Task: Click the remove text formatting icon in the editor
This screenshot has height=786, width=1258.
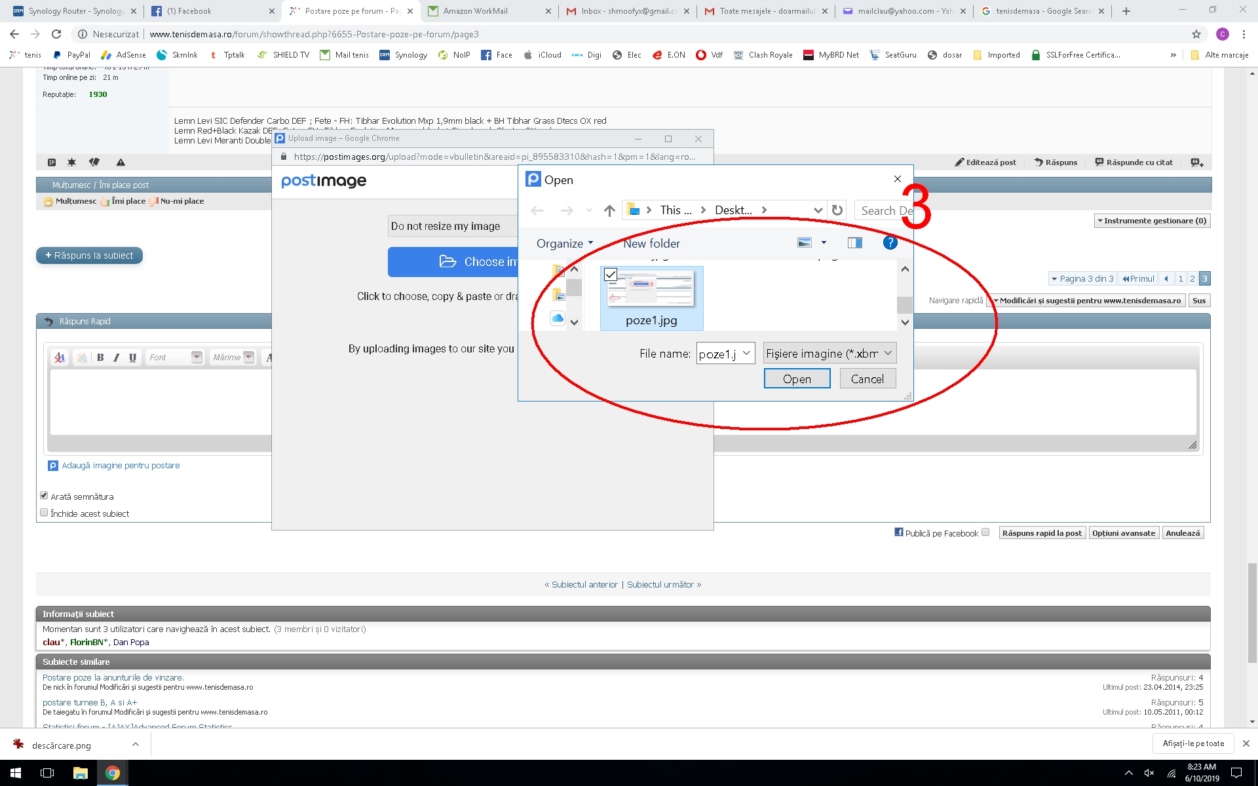Action: (60, 357)
